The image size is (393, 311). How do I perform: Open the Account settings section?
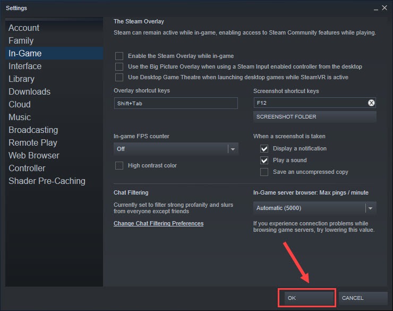tap(54, 28)
